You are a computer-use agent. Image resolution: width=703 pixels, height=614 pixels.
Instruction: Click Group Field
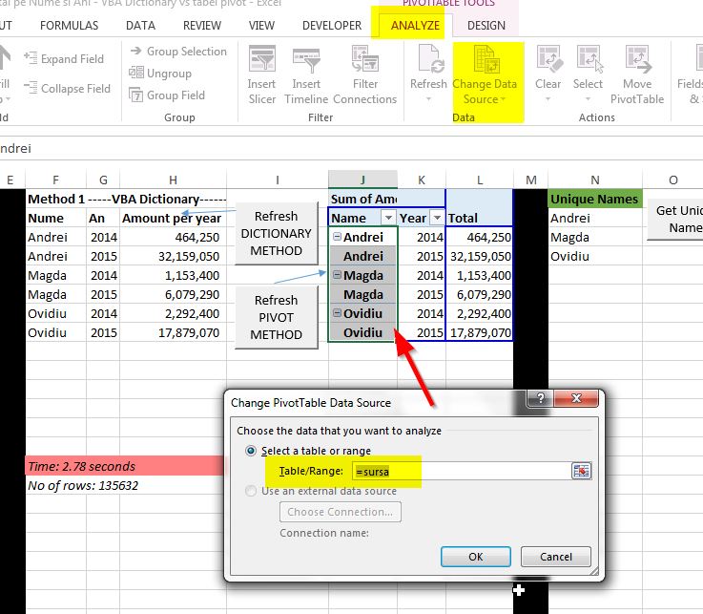tap(167, 95)
